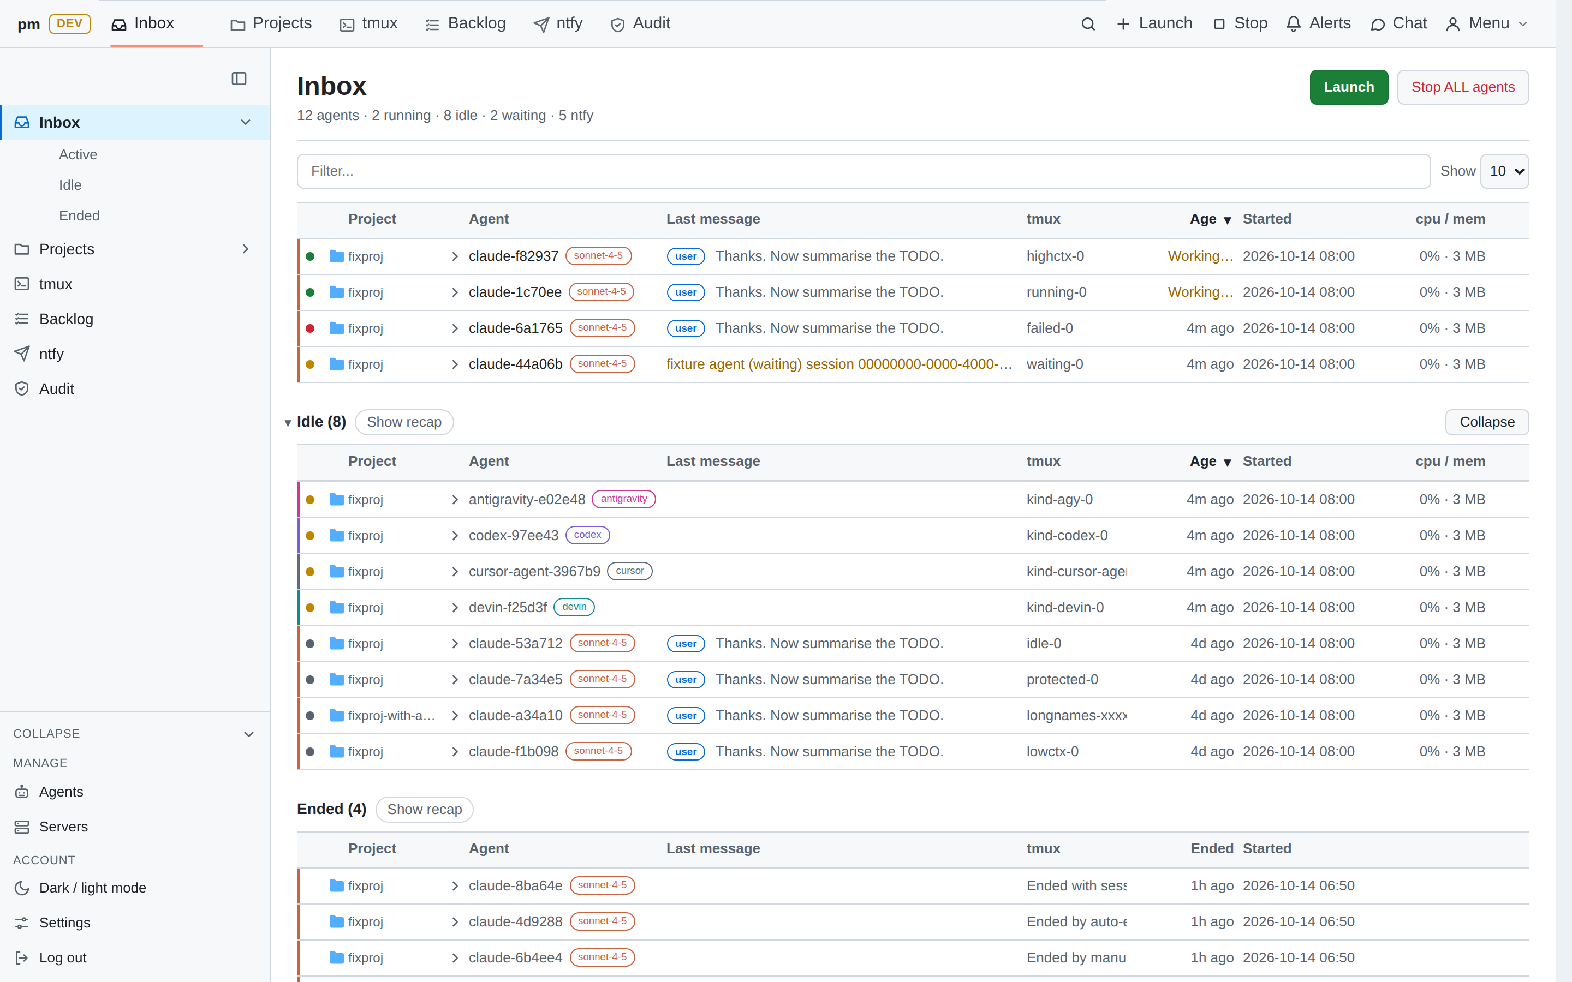
Task: Toggle the COLLAPSE section chevron in sidebar
Action: 249,734
